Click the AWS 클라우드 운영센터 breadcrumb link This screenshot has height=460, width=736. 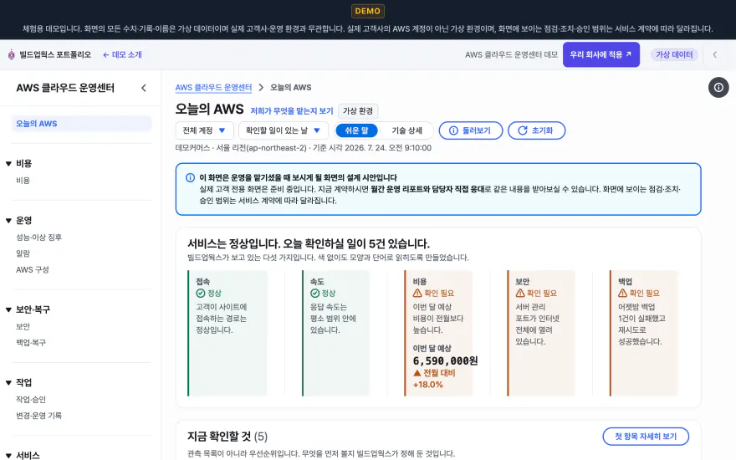tap(213, 87)
